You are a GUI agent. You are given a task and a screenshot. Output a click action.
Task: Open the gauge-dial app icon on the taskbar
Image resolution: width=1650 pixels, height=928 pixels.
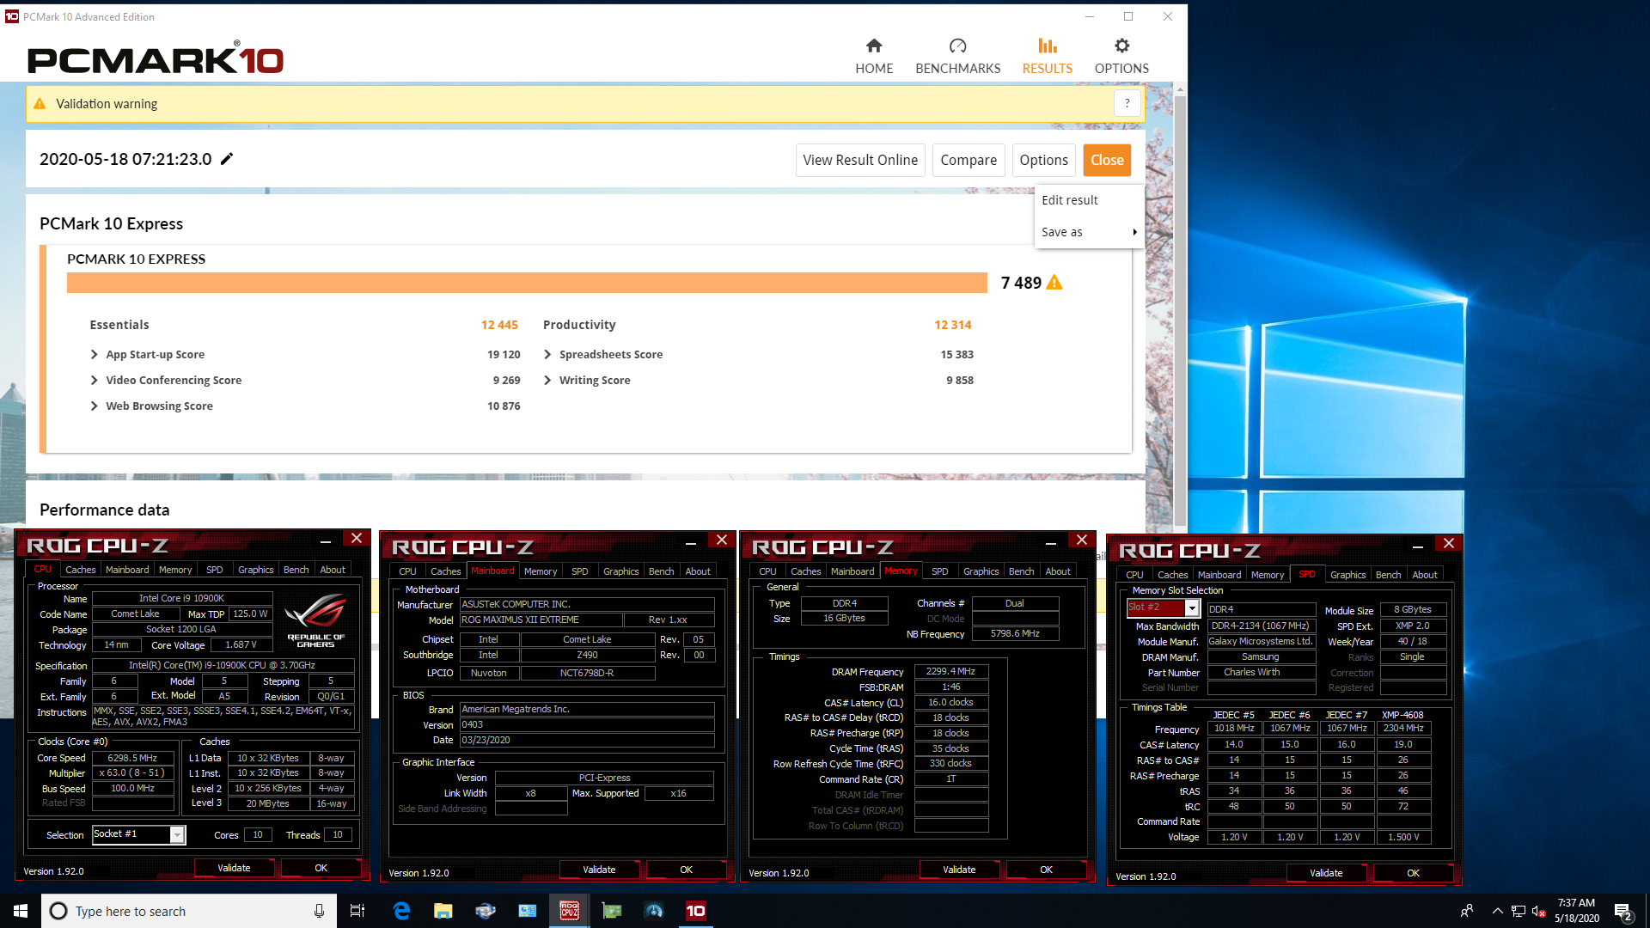pos(653,911)
